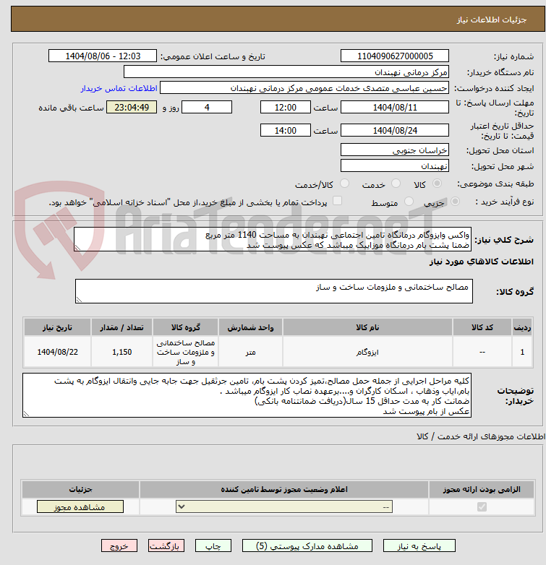Select the خدمت radio button

point(396,184)
